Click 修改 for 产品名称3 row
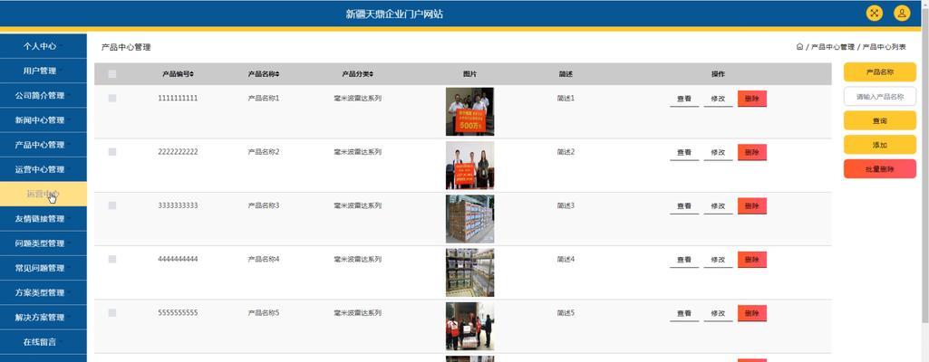This screenshot has height=362, width=929. [718, 206]
